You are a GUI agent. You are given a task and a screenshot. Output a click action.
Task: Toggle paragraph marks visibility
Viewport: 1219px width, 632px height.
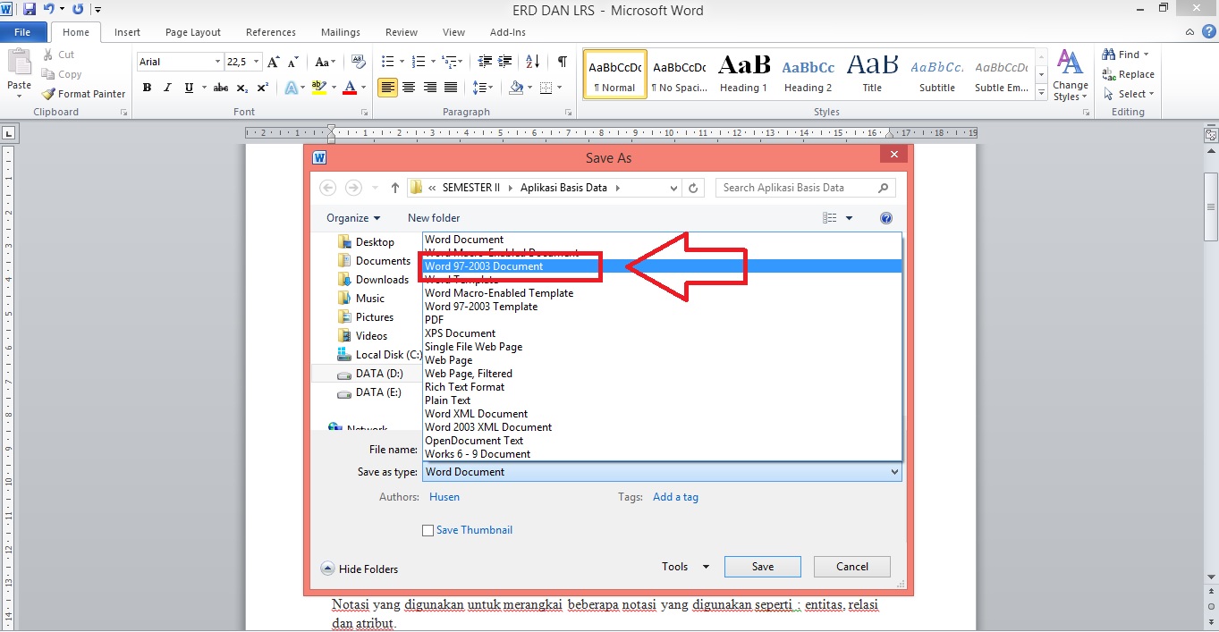coord(560,61)
